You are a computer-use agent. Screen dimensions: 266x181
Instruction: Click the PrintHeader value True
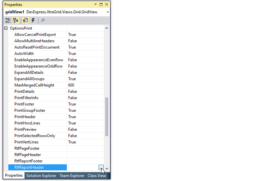point(72,117)
